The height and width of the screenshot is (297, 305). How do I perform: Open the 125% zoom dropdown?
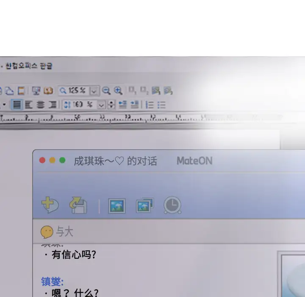coord(94,90)
